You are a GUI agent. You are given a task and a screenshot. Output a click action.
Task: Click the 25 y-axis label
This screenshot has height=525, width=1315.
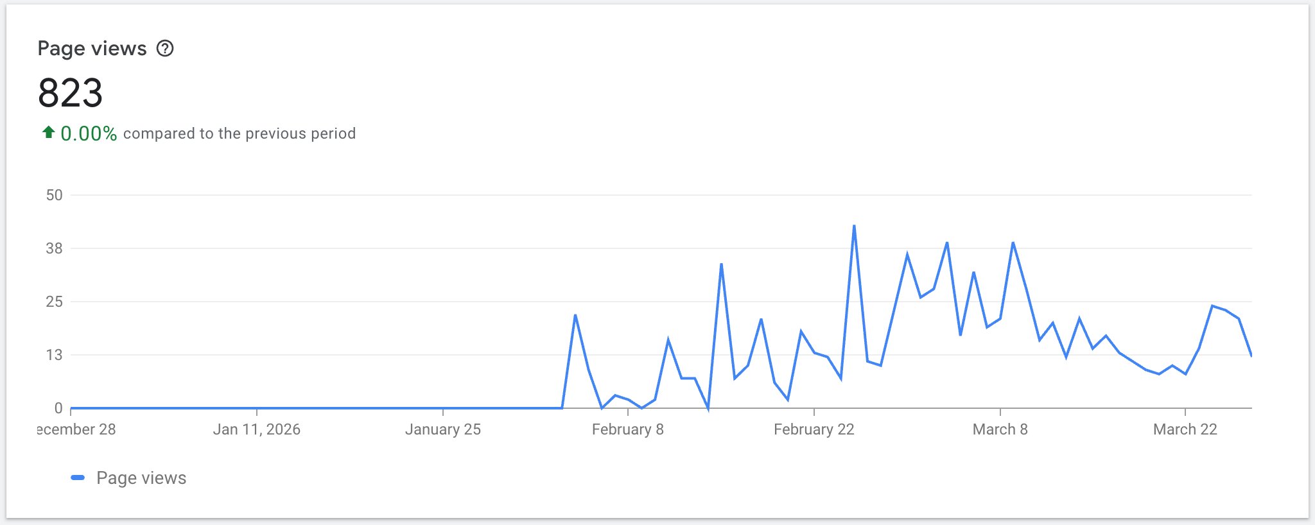pos(55,302)
